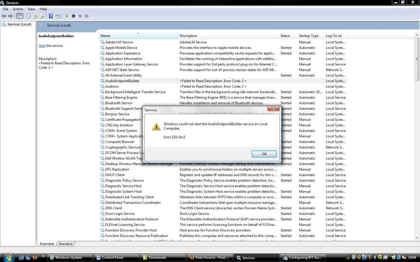
Task: Open the Windows Start orb
Action: (x=8, y=257)
